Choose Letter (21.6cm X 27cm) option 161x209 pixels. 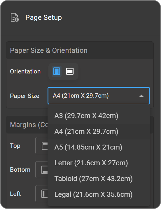coord(99,163)
